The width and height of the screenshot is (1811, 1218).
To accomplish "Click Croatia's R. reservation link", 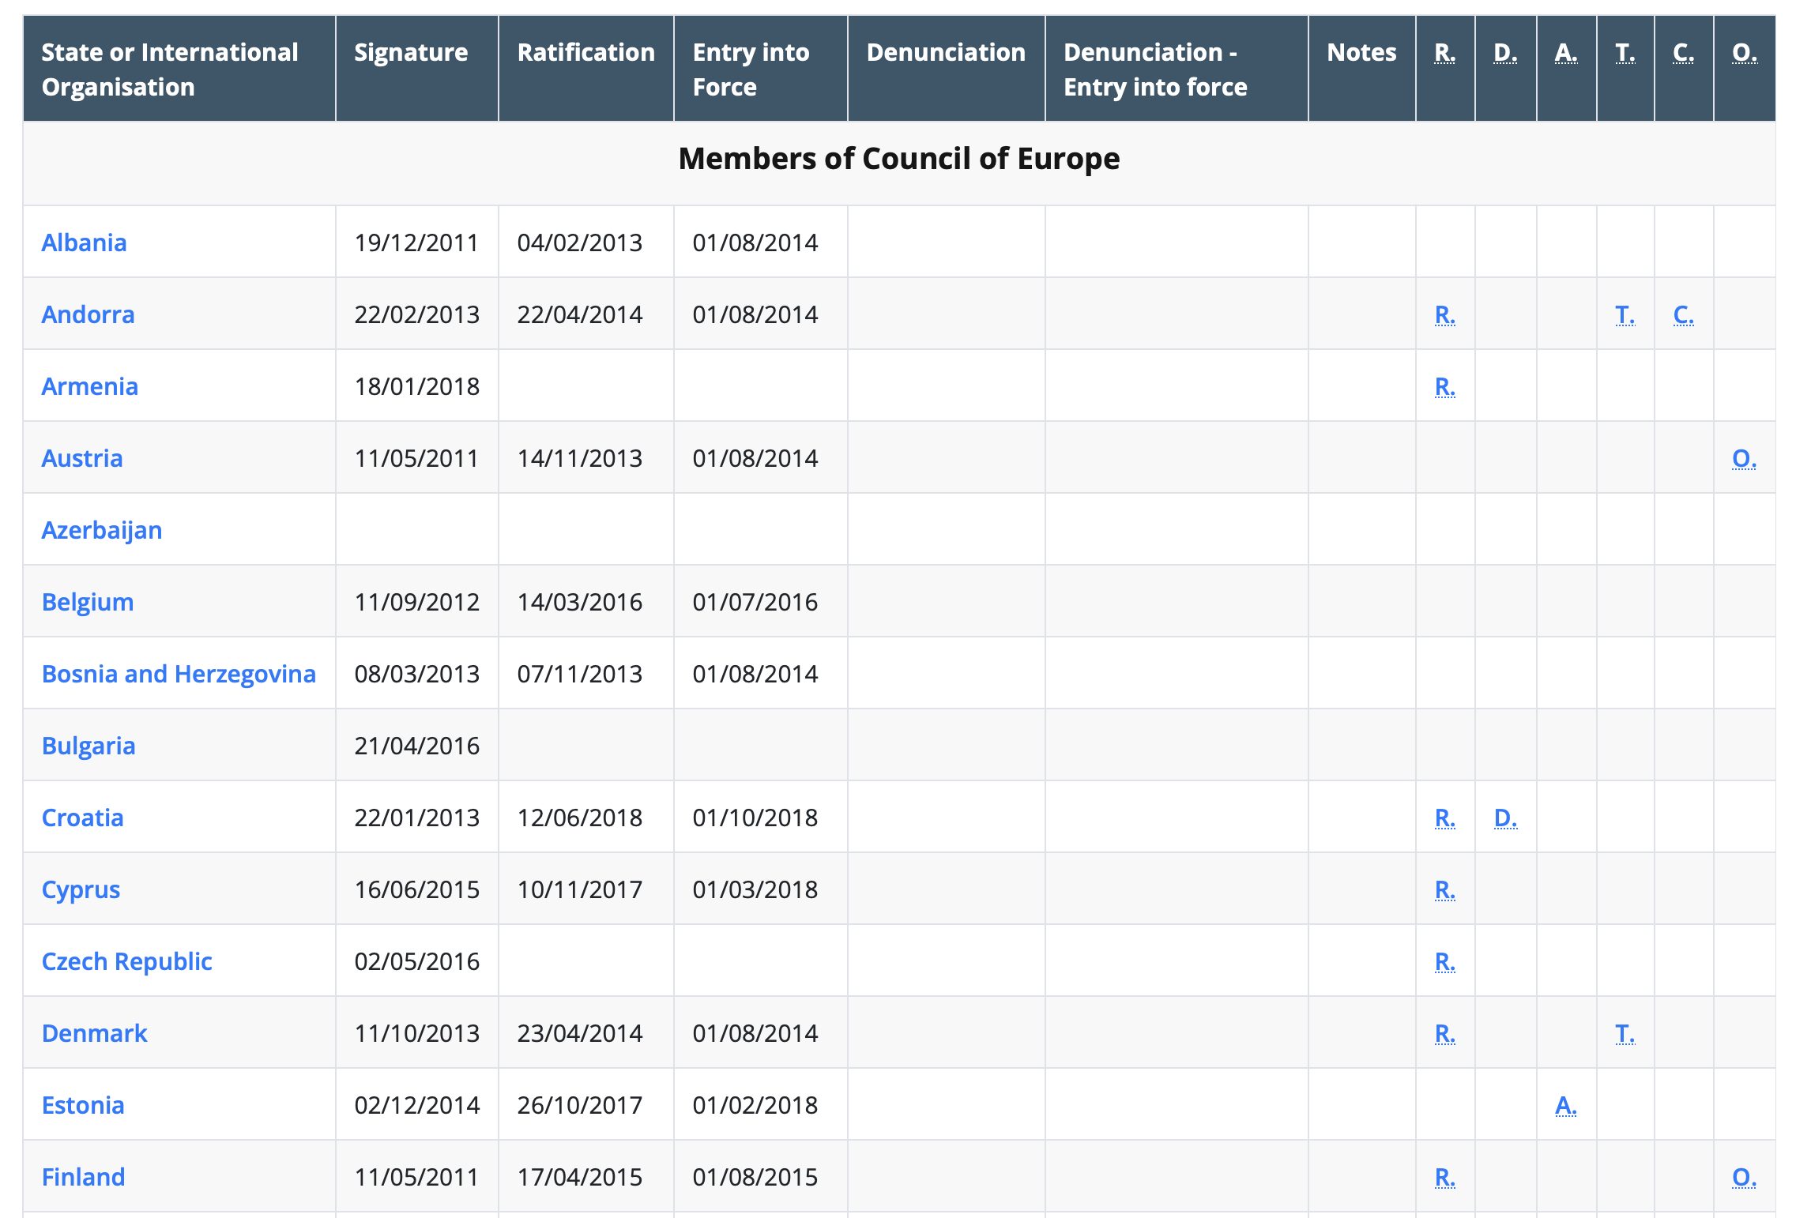I will coord(1444,818).
